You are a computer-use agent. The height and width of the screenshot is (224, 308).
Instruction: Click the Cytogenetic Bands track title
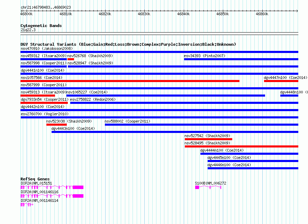(x=41, y=26)
